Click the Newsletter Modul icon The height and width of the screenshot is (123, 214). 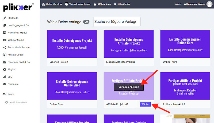[x=5, y=33]
